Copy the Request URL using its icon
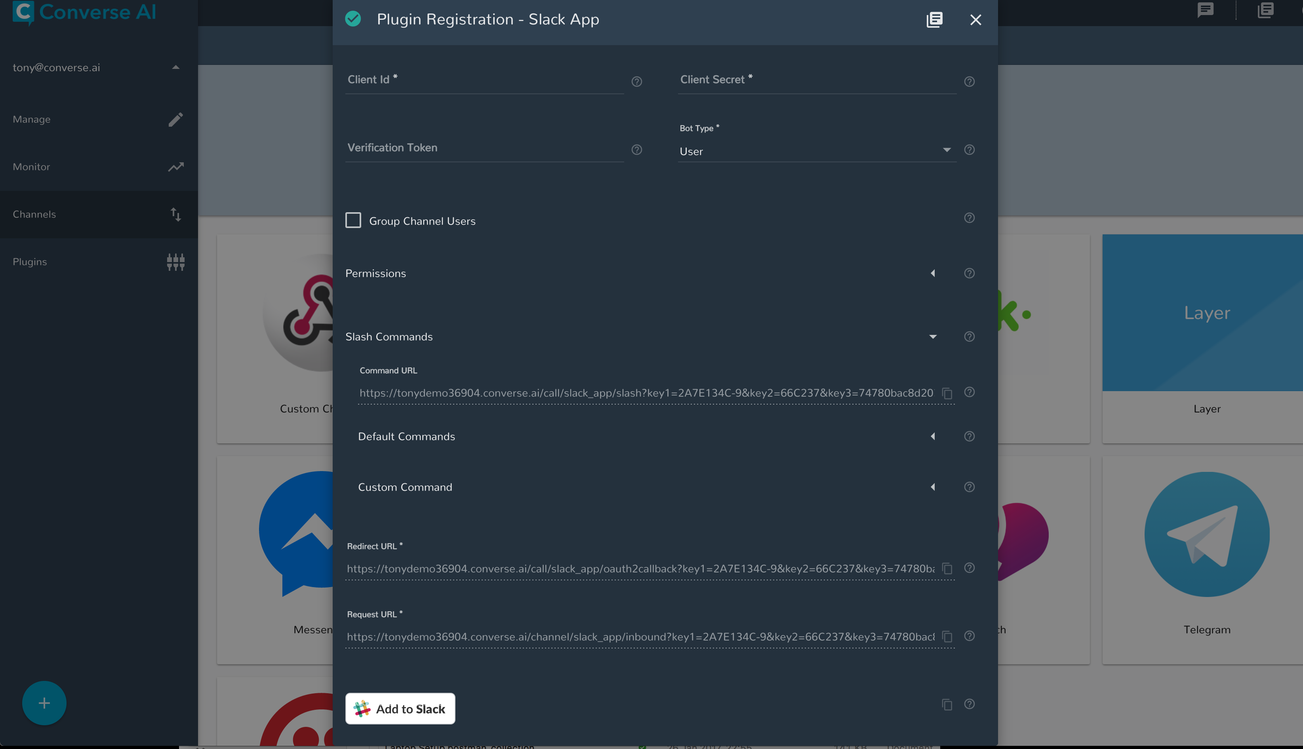Image resolution: width=1303 pixels, height=749 pixels. click(x=947, y=637)
